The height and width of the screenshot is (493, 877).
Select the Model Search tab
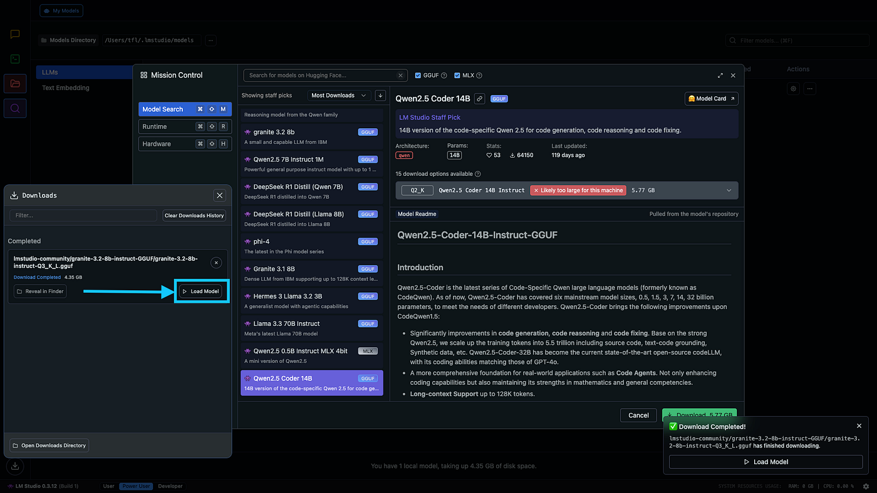click(185, 109)
